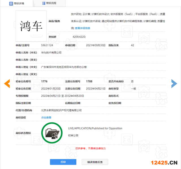Click the document icon beside 商标详情

click(11, 3)
